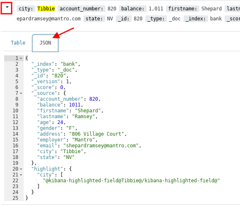This screenshot has height=206, width=240.
Task: Click account_number value 820 in JSON
Action: (x=93, y=99)
